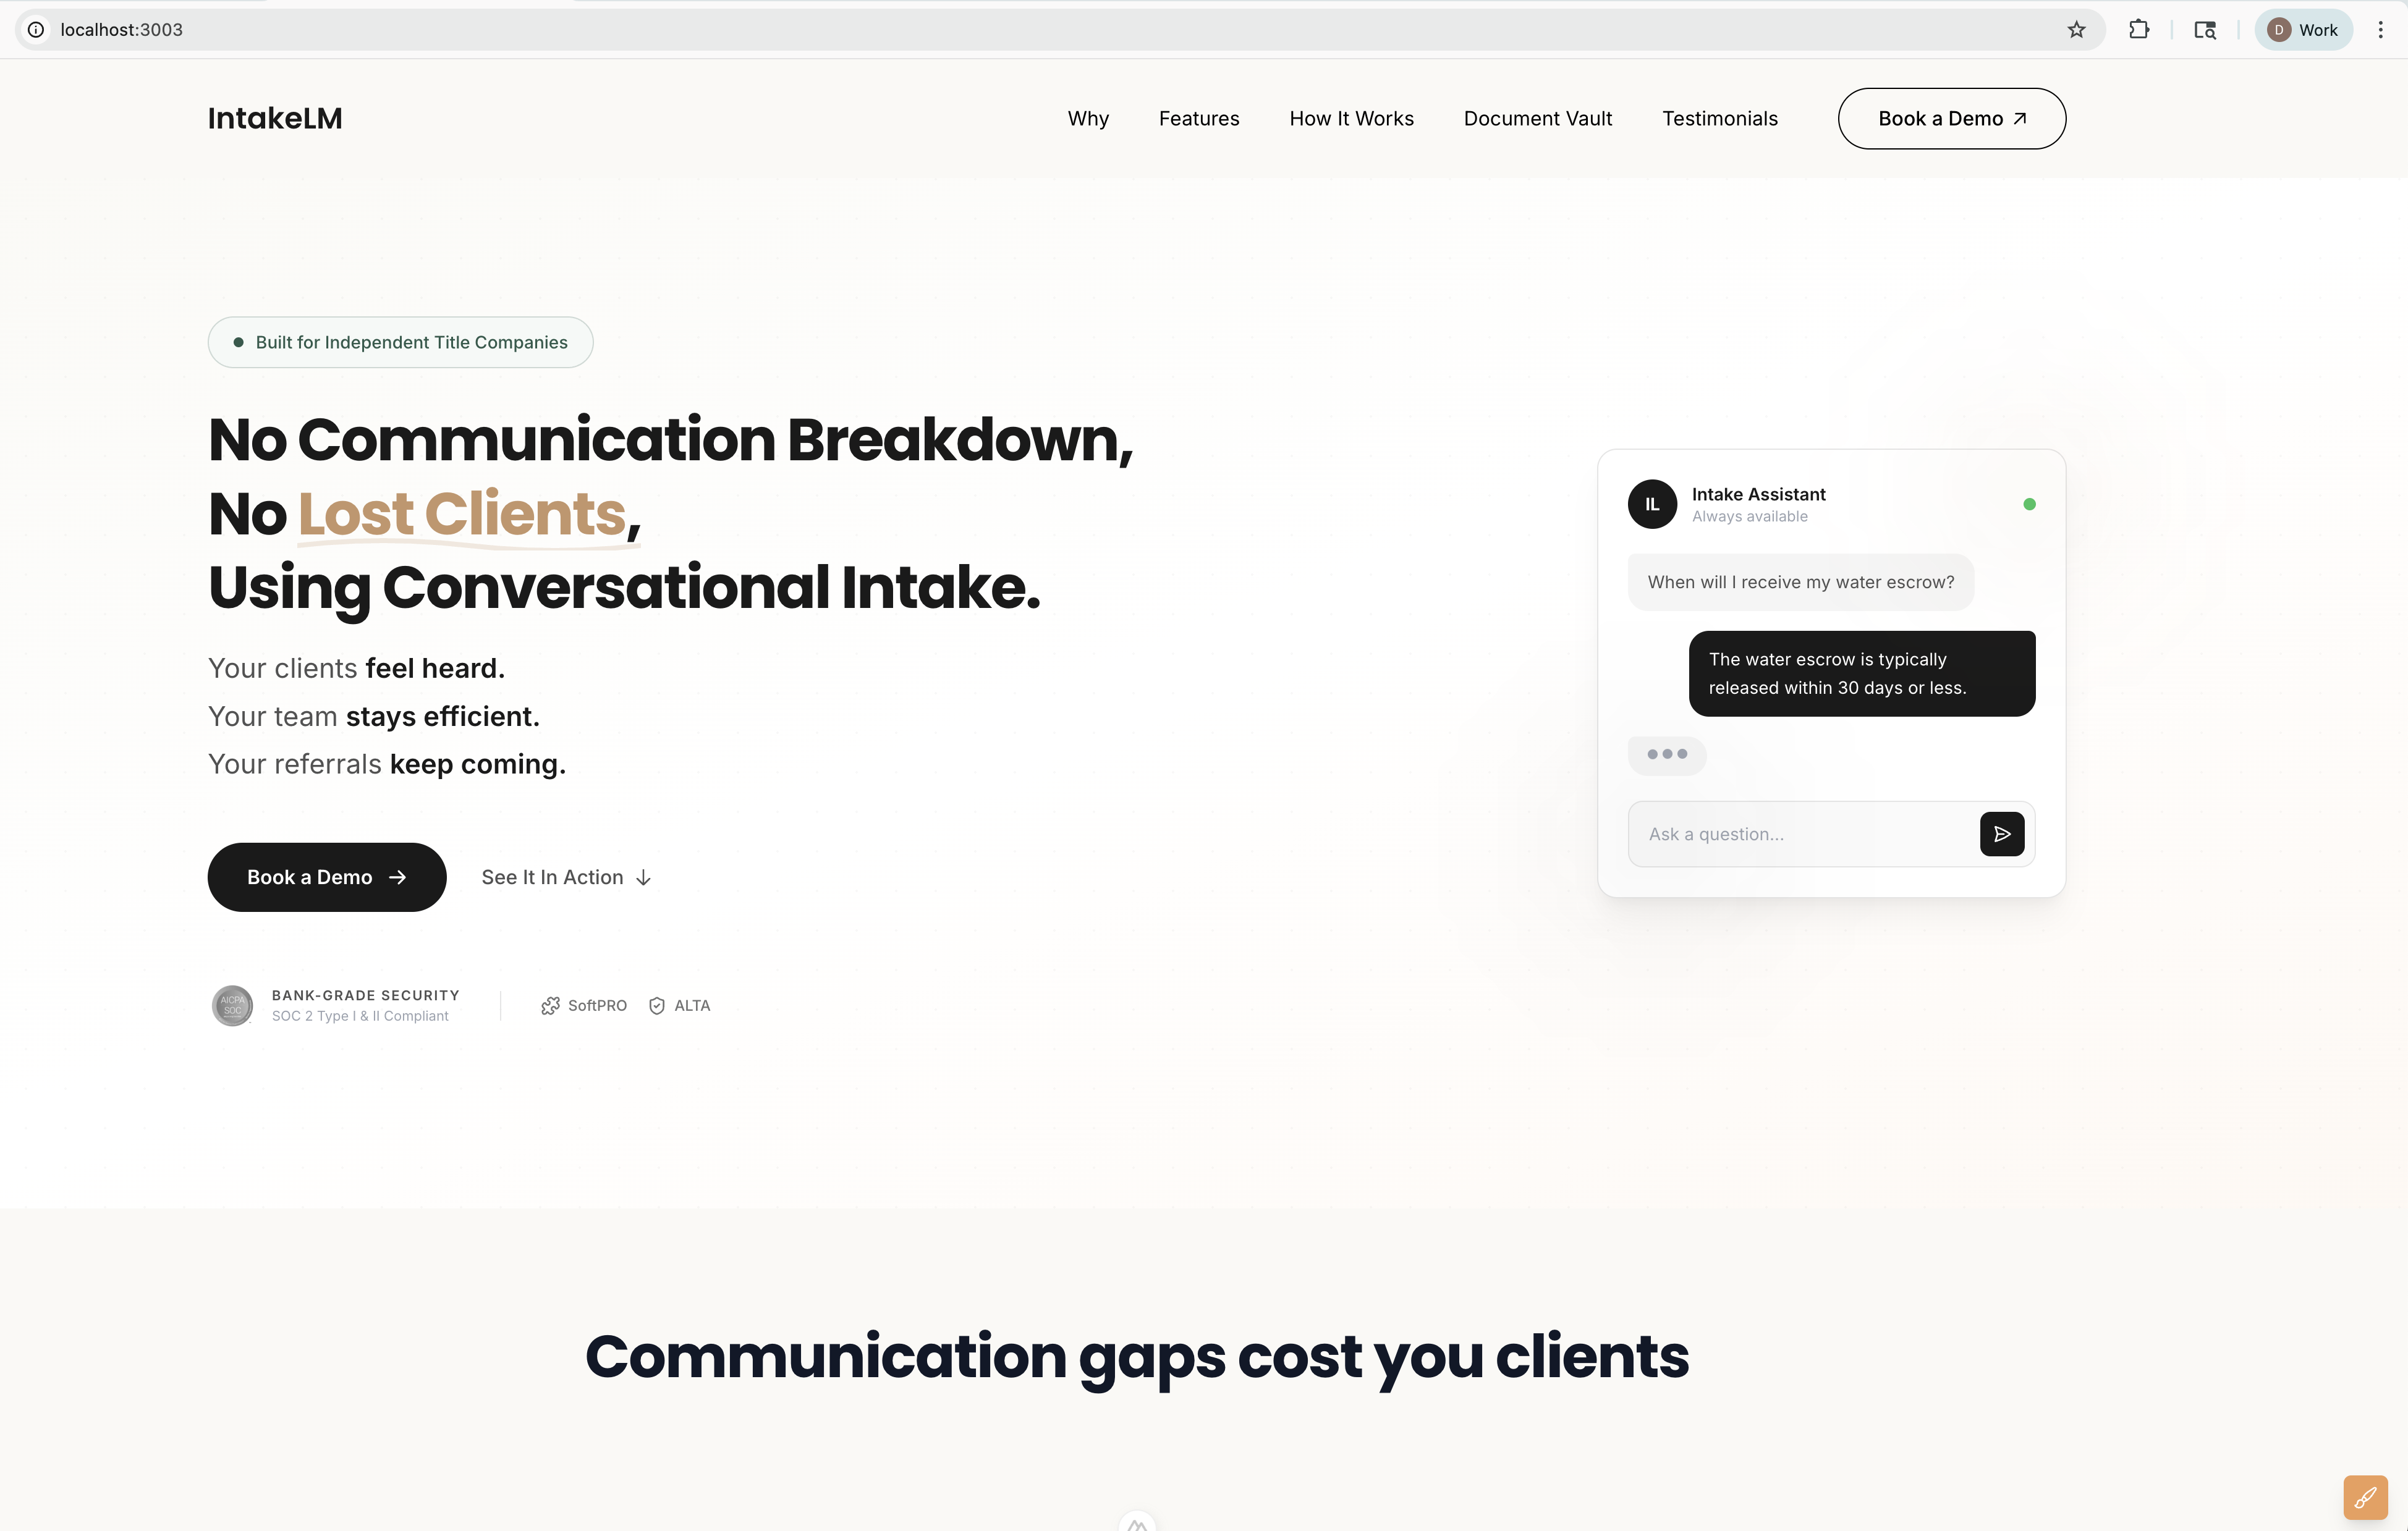Viewport: 2408px width, 1531px height.
Task: Open Document Vault nav link
Action: coord(1537,118)
